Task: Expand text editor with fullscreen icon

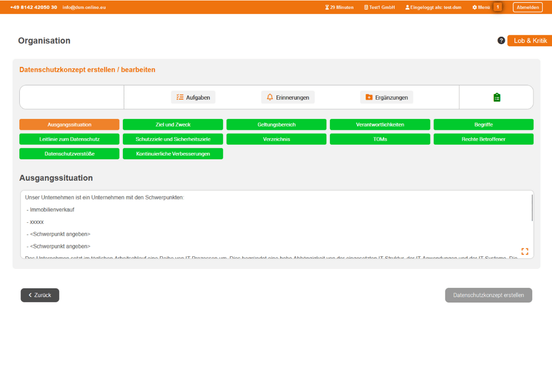Action: (x=525, y=252)
